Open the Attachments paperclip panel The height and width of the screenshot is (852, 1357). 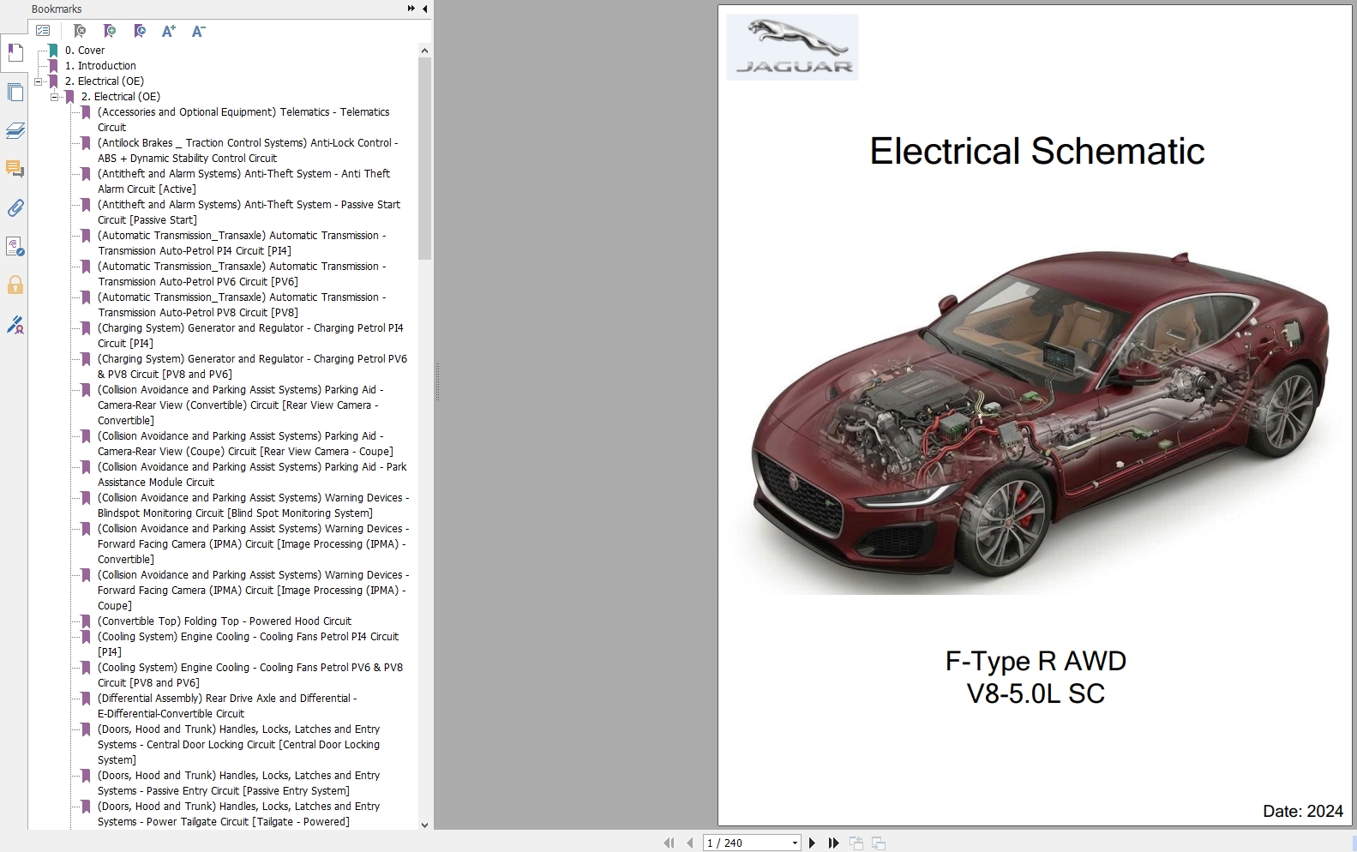tap(15, 208)
